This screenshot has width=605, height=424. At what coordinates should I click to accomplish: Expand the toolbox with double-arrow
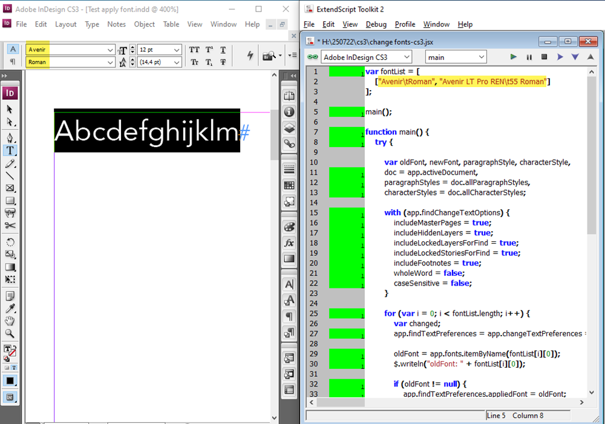point(5,76)
